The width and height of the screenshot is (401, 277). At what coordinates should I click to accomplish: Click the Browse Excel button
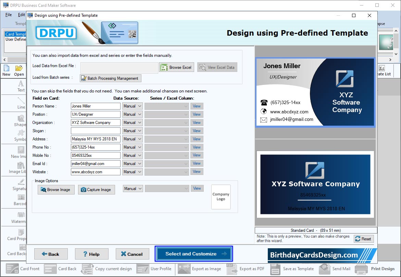(x=176, y=67)
